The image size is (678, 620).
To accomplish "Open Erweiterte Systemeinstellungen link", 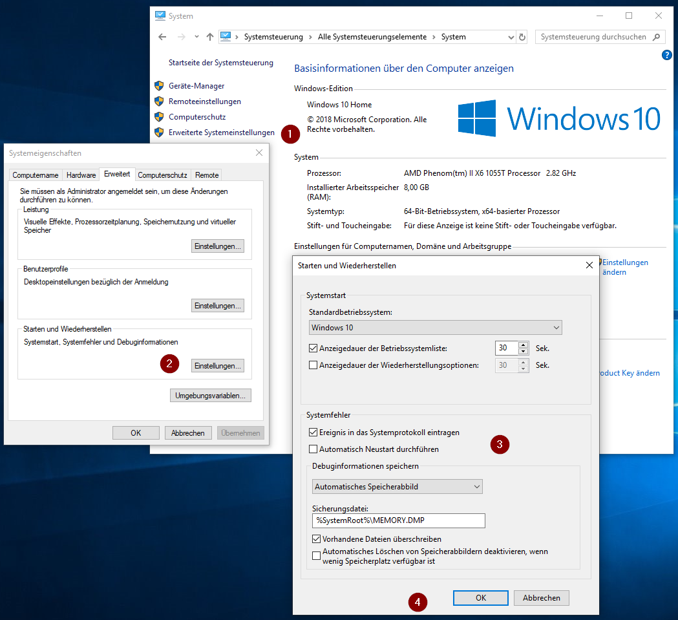I will pyautogui.click(x=222, y=133).
